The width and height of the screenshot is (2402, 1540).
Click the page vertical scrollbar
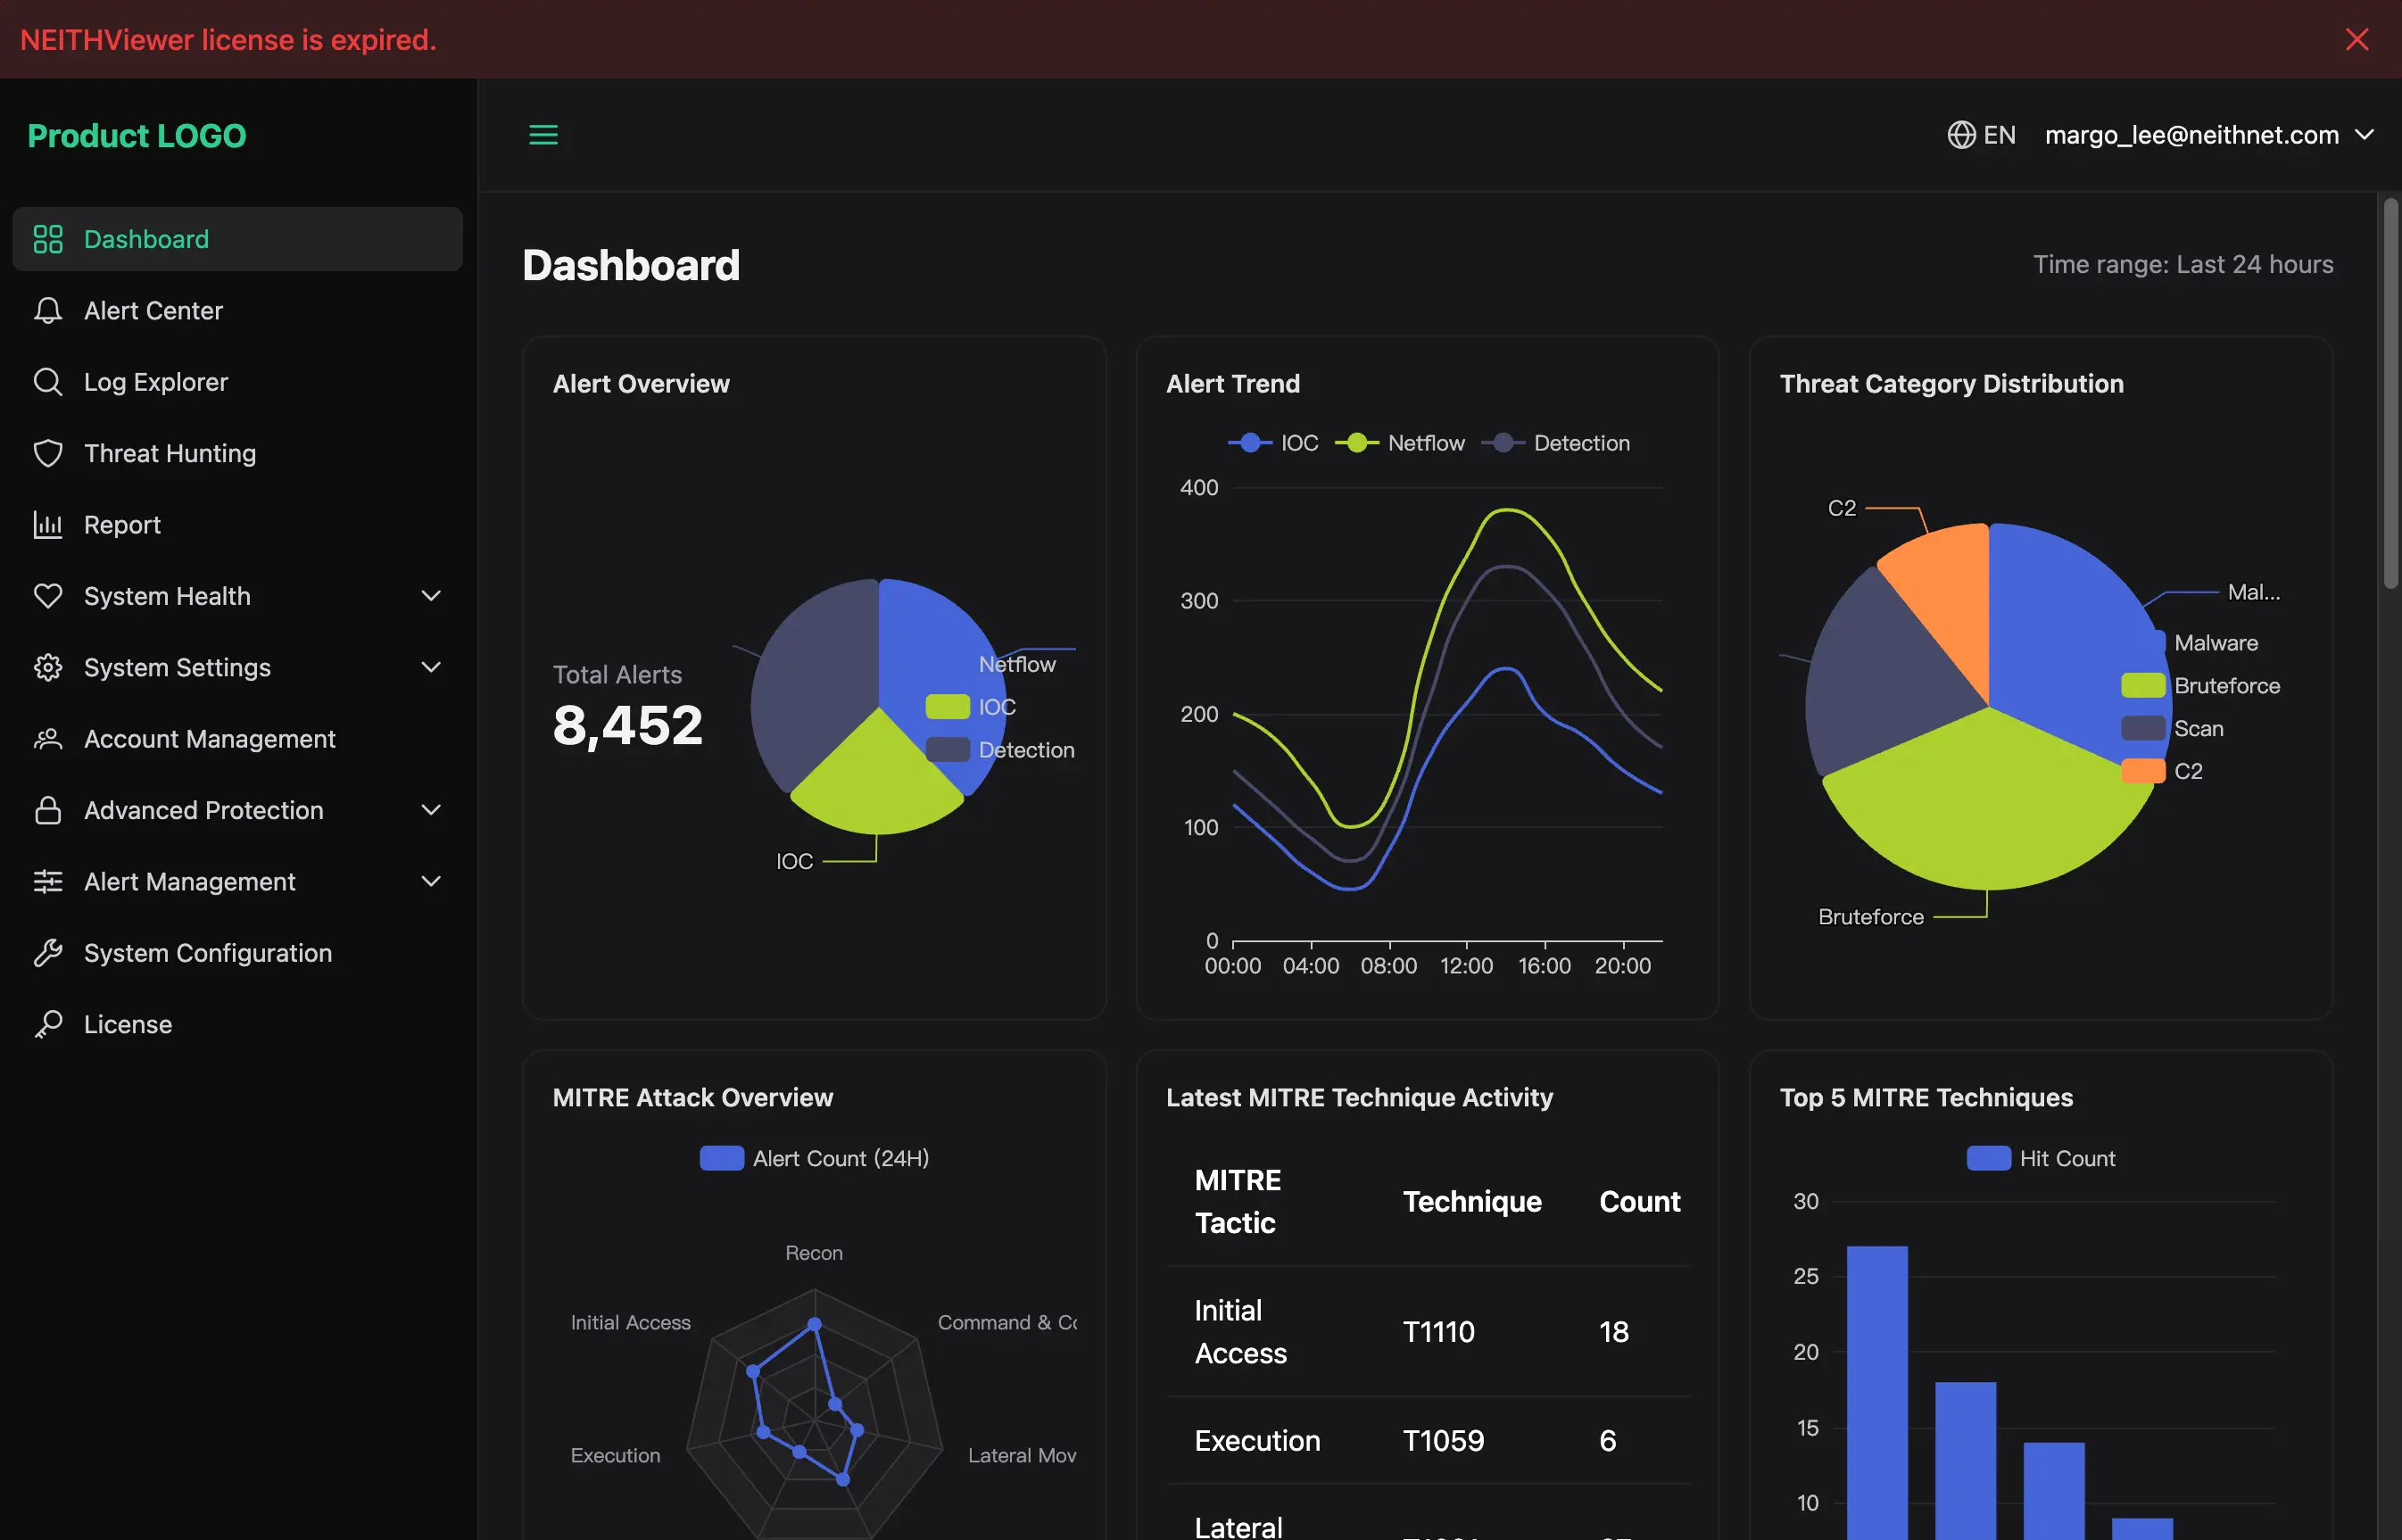point(2390,393)
